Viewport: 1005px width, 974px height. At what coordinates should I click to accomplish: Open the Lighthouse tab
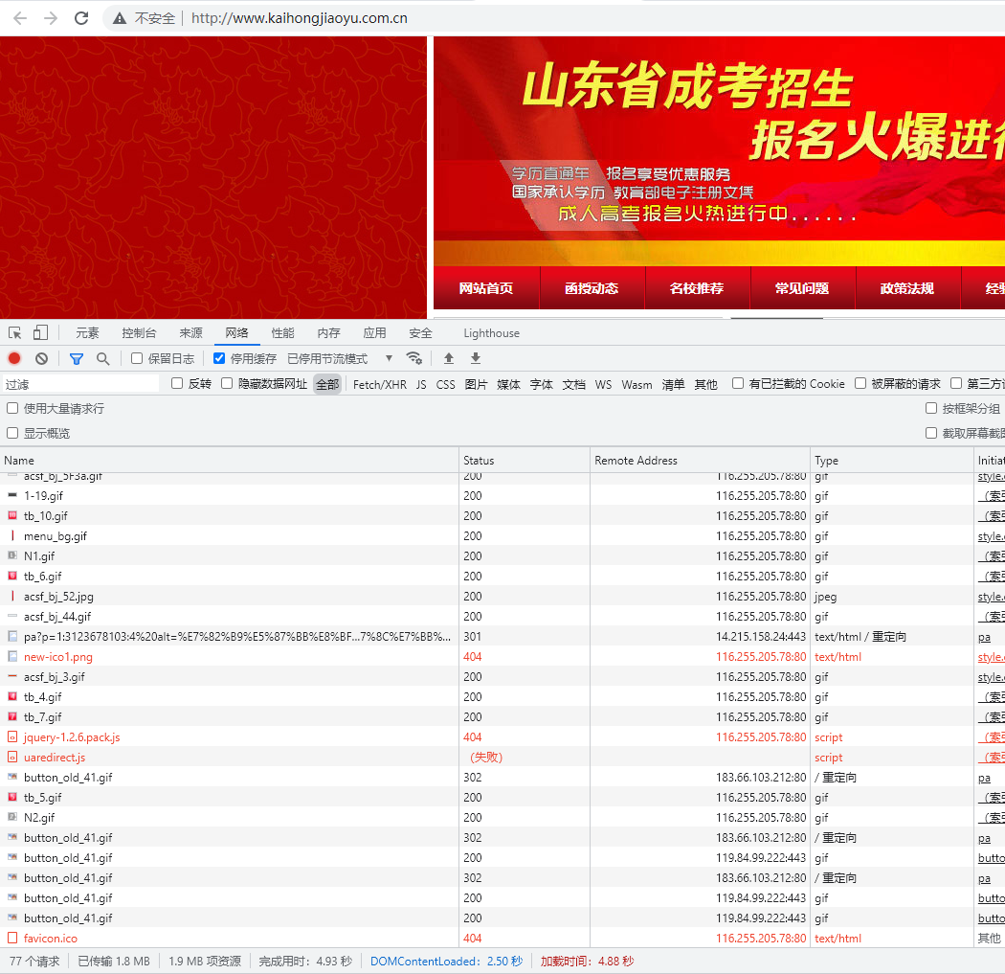[491, 333]
